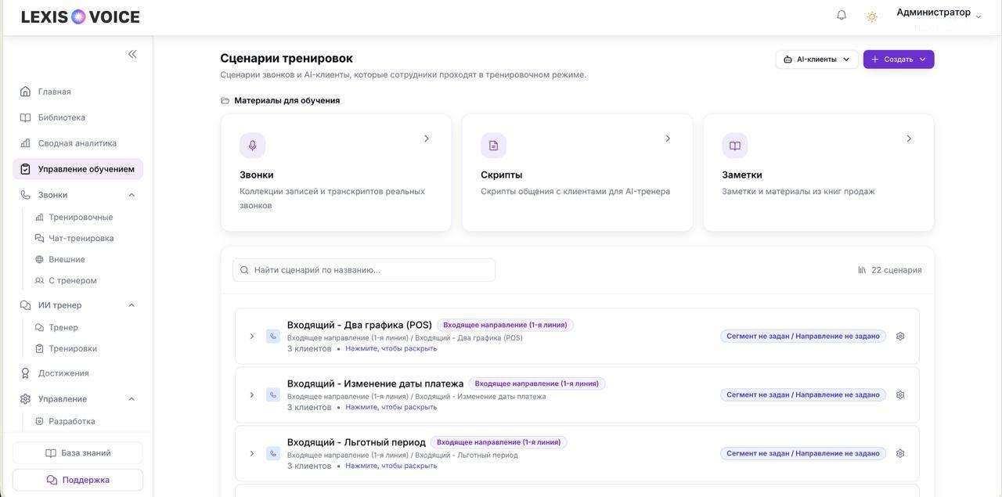Viewport: 1002px width, 497px height.
Task: Collapse the ИИ тренер sidebar group
Action: click(132, 305)
